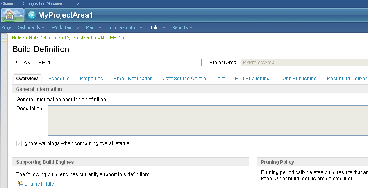Open the ECJ Publishing tab
The height and width of the screenshot is (188, 368).
coord(252,79)
